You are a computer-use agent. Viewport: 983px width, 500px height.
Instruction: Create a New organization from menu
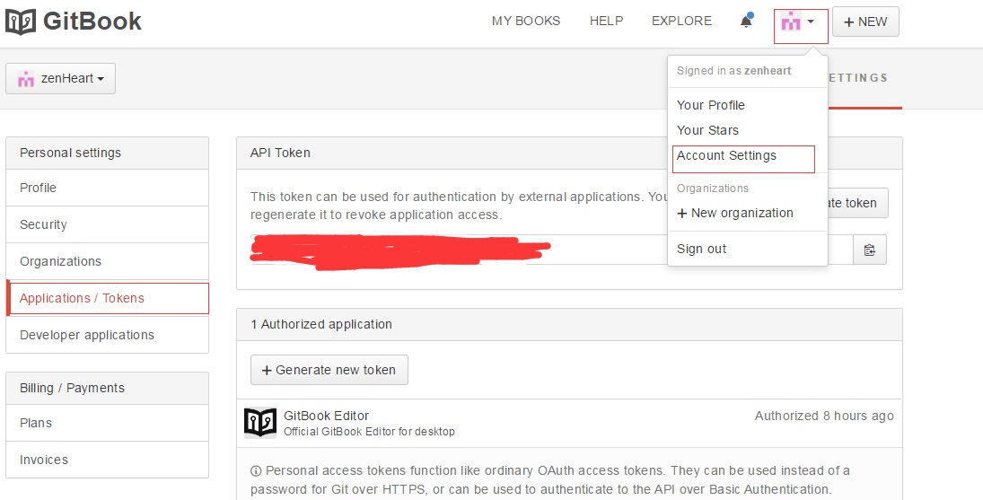(735, 213)
